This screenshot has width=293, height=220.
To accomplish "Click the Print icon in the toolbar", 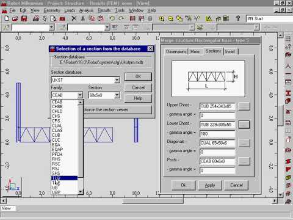I will click(36, 18).
